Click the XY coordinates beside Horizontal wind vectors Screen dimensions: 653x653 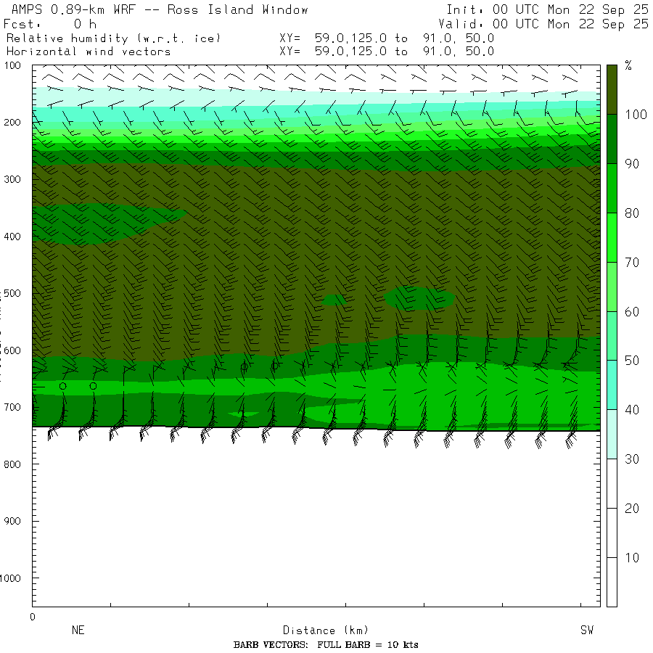[387, 52]
